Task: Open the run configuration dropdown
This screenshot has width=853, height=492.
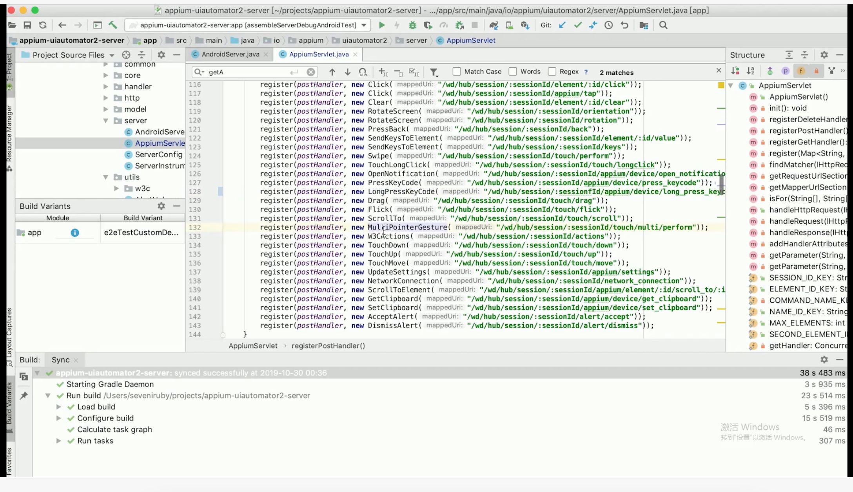Action: click(x=364, y=25)
